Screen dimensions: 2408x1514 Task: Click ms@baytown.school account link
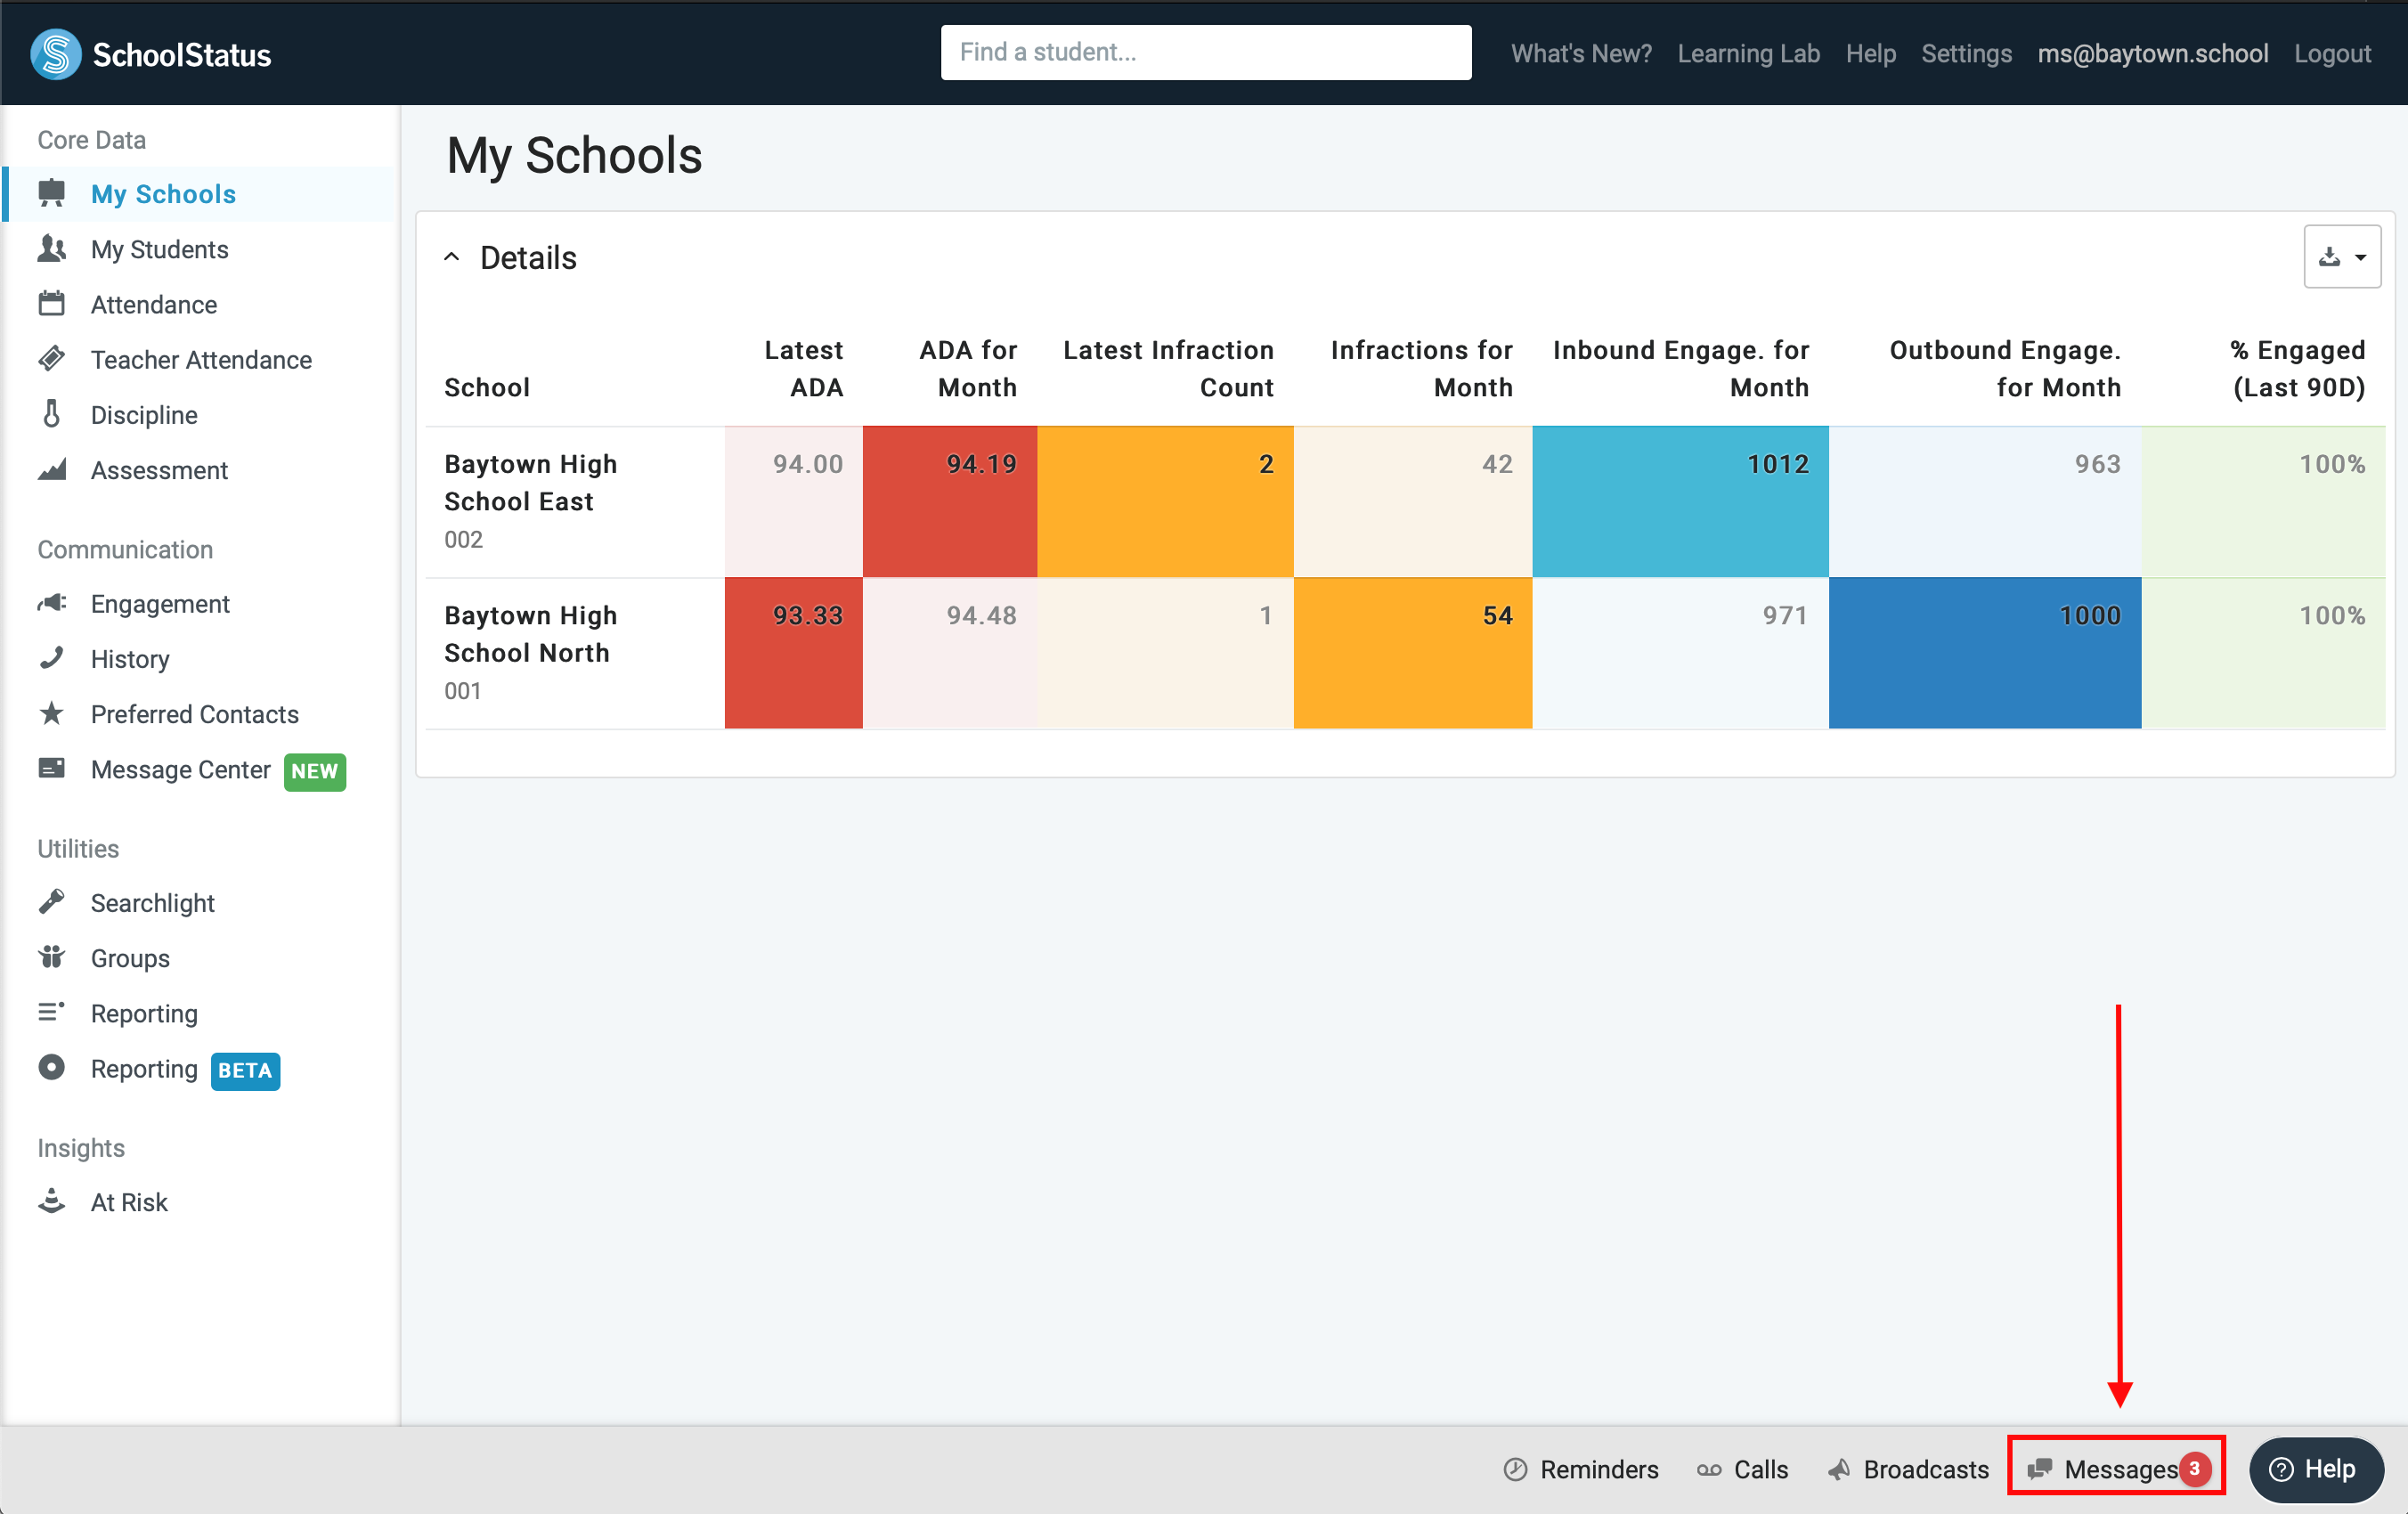(2153, 53)
